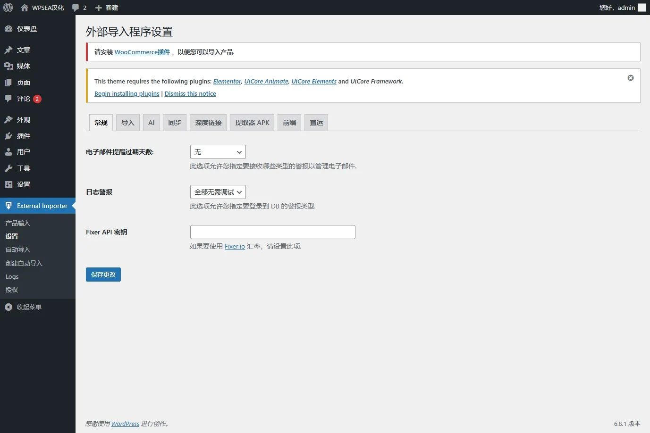The width and height of the screenshot is (650, 433).
Task: Open the 仪表盘 menu item
Action: pos(38,29)
